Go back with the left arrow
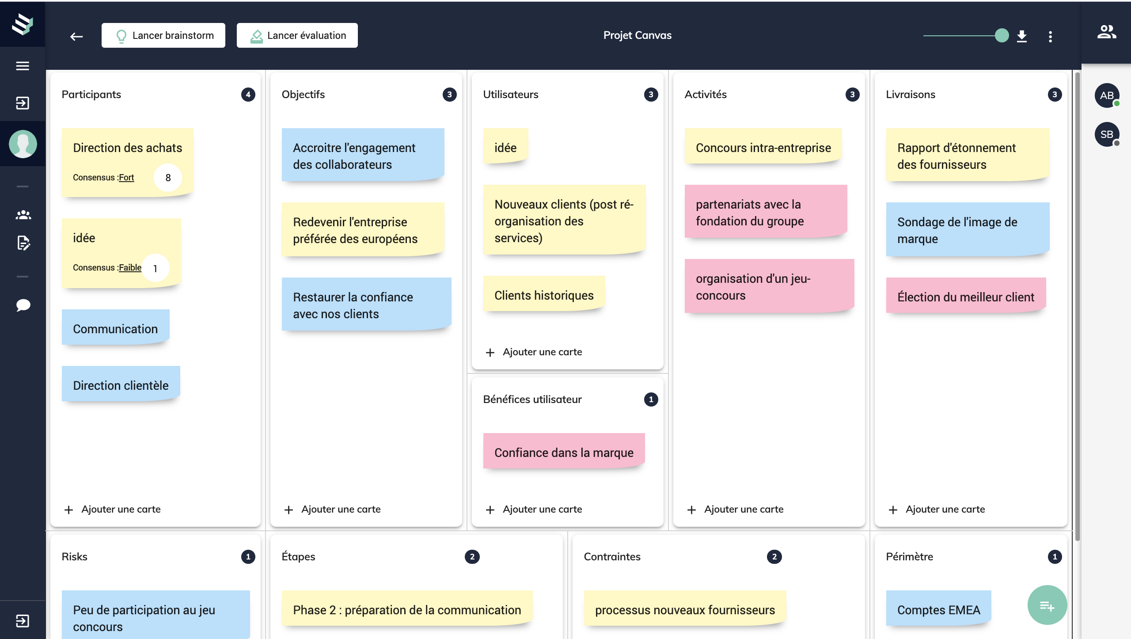 [x=76, y=36]
